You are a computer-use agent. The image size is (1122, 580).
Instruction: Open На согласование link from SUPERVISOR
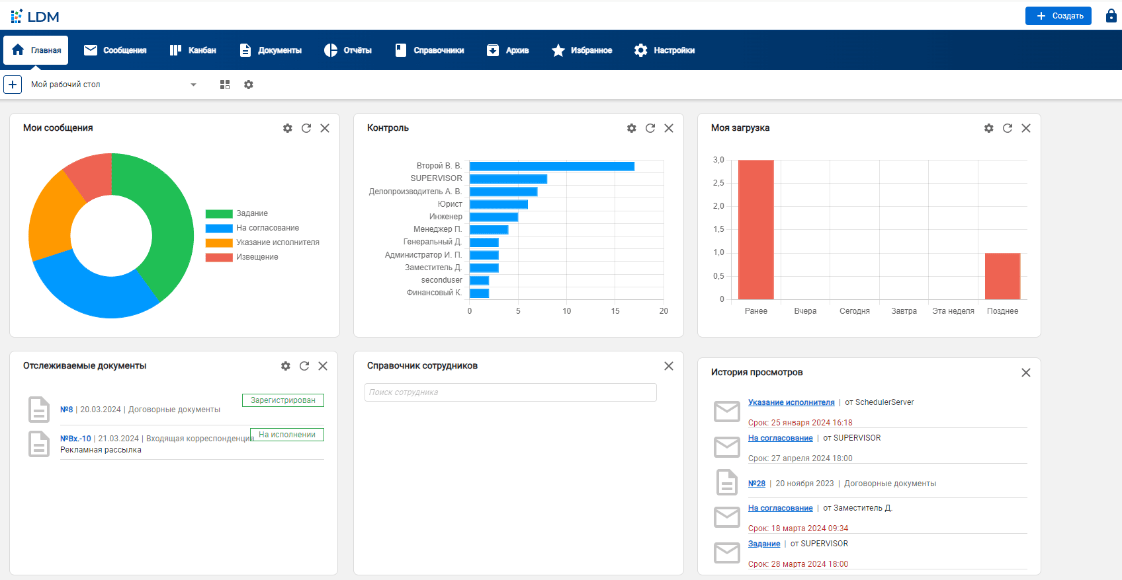click(781, 438)
